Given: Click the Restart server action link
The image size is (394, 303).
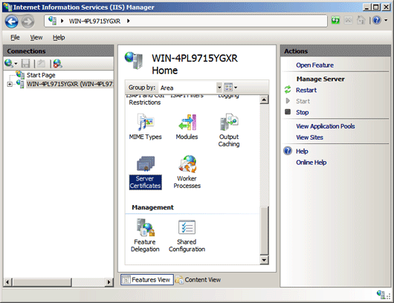Looking at the screenshot, I should click(306, 90).
